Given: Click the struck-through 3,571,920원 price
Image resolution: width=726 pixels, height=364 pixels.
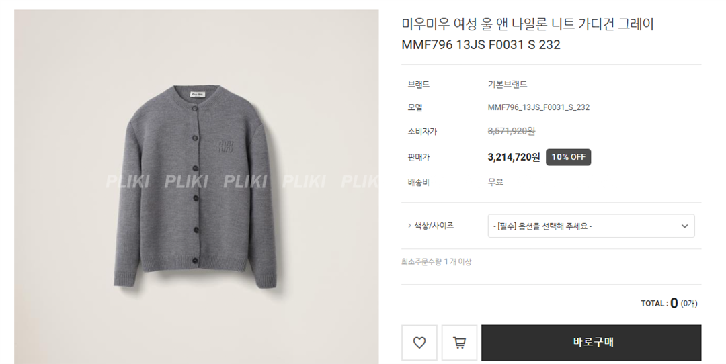Looking at the screenshot, I should (x=511, y=132).
